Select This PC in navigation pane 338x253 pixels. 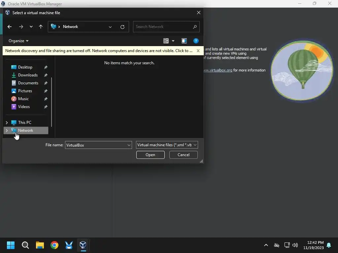tap(24, 123)
